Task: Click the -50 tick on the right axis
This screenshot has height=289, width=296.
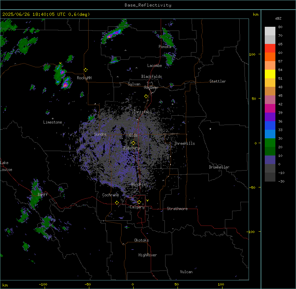Action: 252,187
